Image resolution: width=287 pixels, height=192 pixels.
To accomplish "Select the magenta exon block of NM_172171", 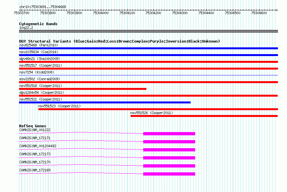I will pyautogui.click(x=169, y=142).
